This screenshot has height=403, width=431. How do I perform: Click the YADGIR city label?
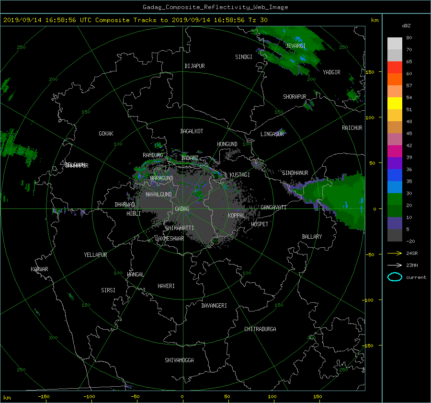331,72
